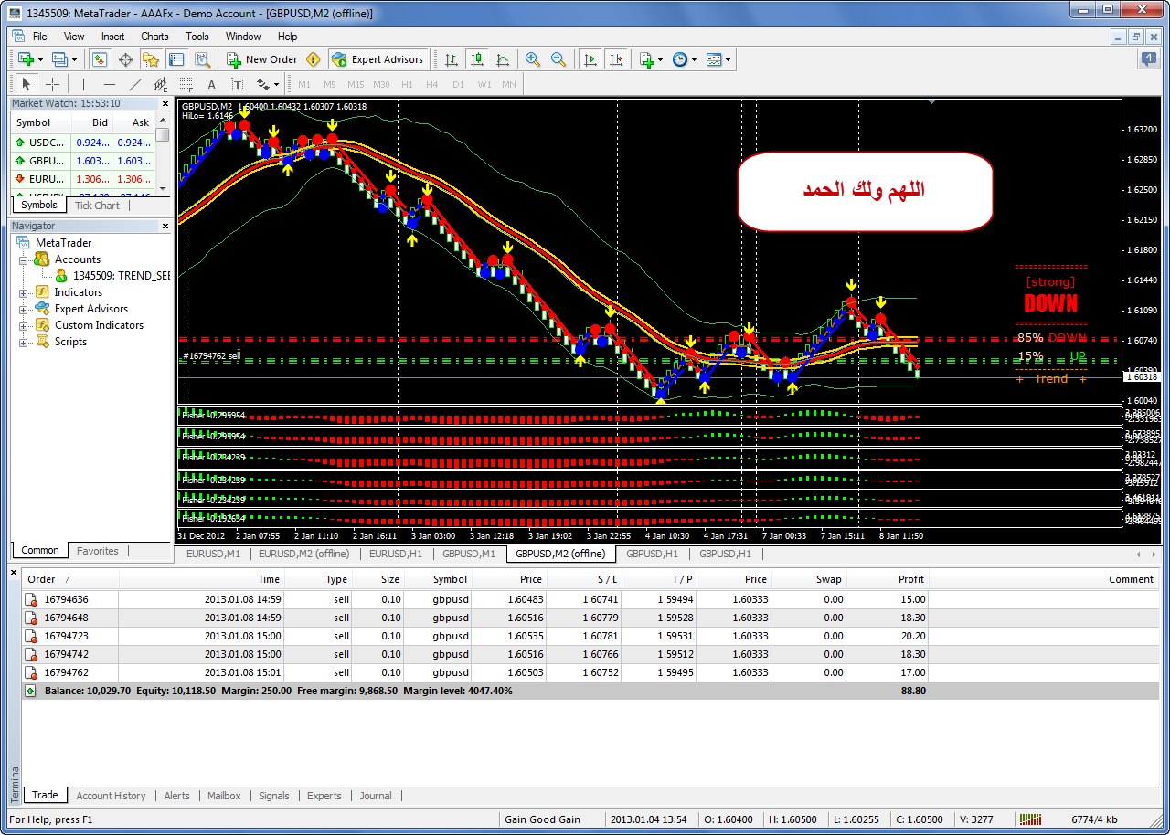Expand the Scripts tree node
This screenshot has height=835, width=1170.
[23, 342]
